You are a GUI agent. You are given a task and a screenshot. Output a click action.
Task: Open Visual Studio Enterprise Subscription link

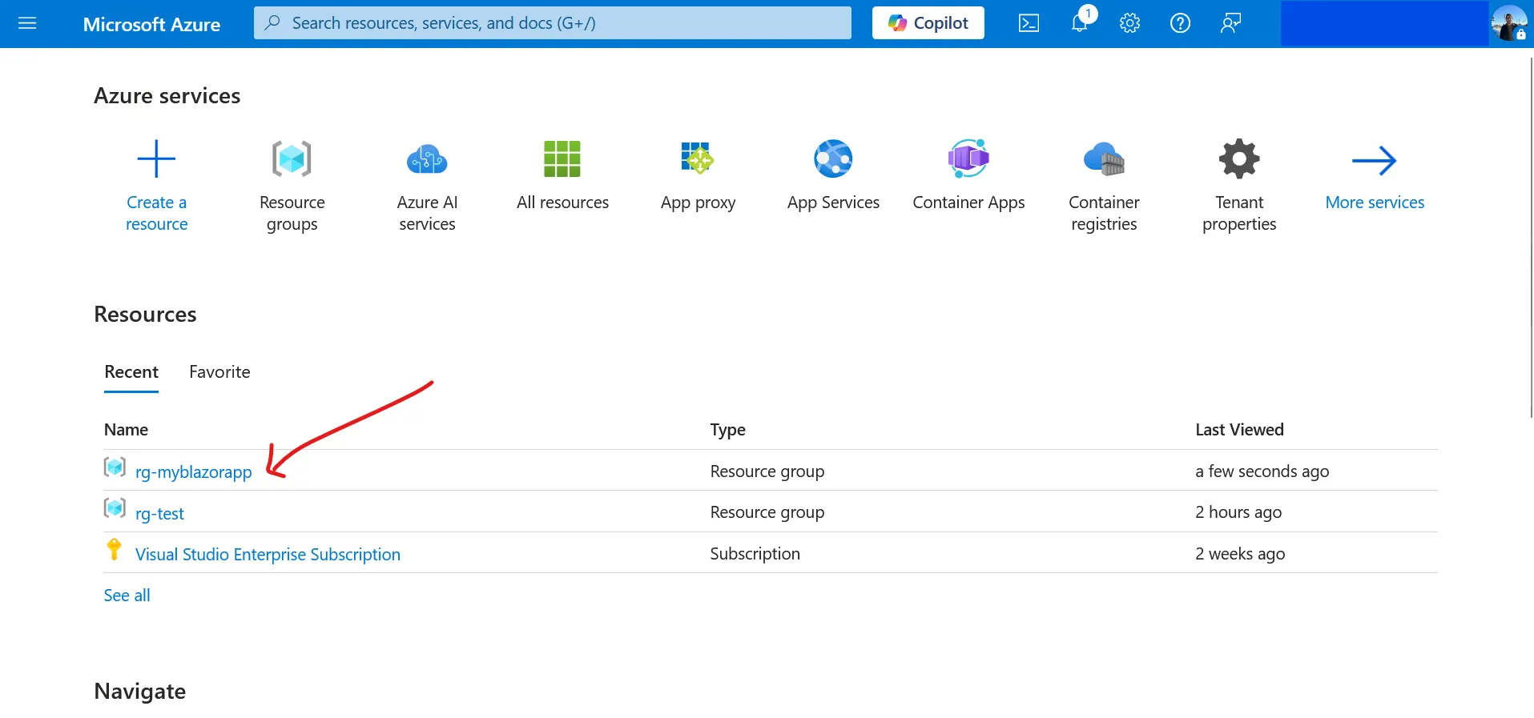point(268,554)
